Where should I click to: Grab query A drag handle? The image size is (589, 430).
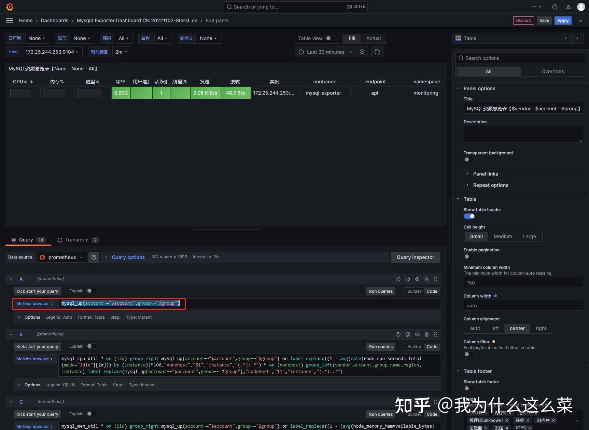click(435, 279)
